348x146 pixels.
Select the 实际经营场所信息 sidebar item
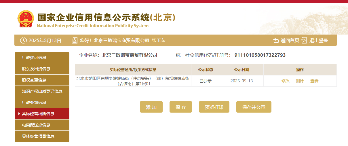[x=42, y=114]
